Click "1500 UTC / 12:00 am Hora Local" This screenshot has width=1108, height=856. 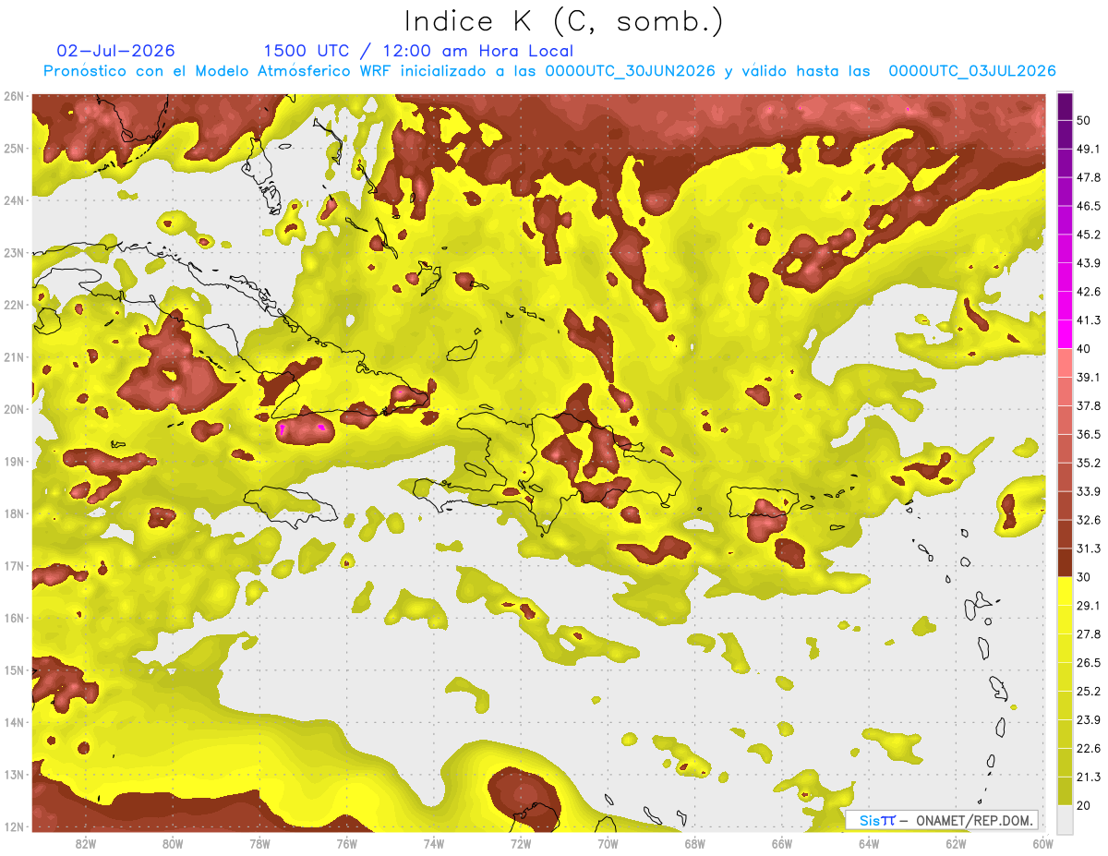tap(418, 51)
